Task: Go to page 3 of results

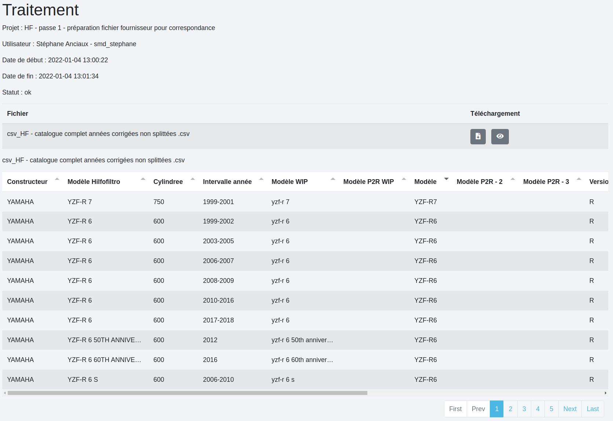Action: click(x=524, y=409)
